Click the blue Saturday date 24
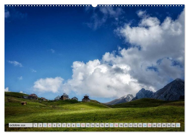 [x=145, y=125]
